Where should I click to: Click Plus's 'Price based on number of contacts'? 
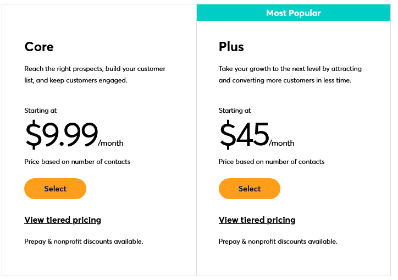pos(272,162)
